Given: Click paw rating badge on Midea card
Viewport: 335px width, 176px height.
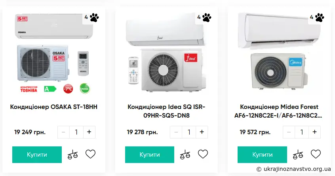Looking at the screenshot, I should (317, 17).
